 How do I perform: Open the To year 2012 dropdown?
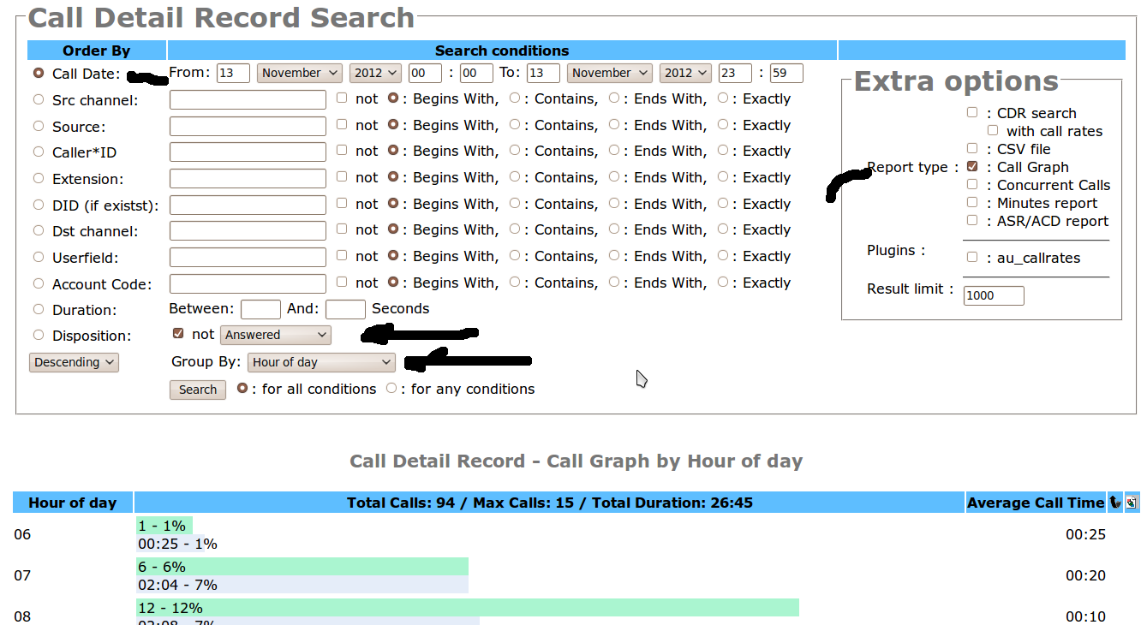pyautogui.click(x=687, y=74)
